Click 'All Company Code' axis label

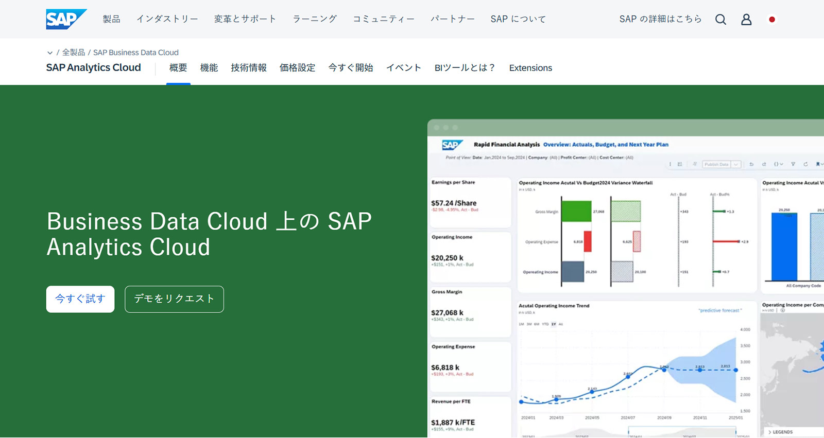pos(803,286)
